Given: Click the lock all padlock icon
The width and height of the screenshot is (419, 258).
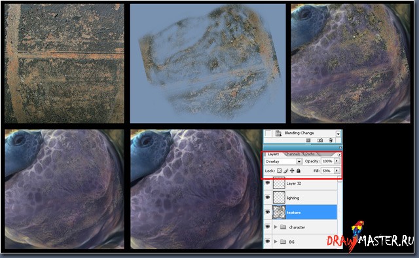Looking at the screenshot, I should [299, 170].
